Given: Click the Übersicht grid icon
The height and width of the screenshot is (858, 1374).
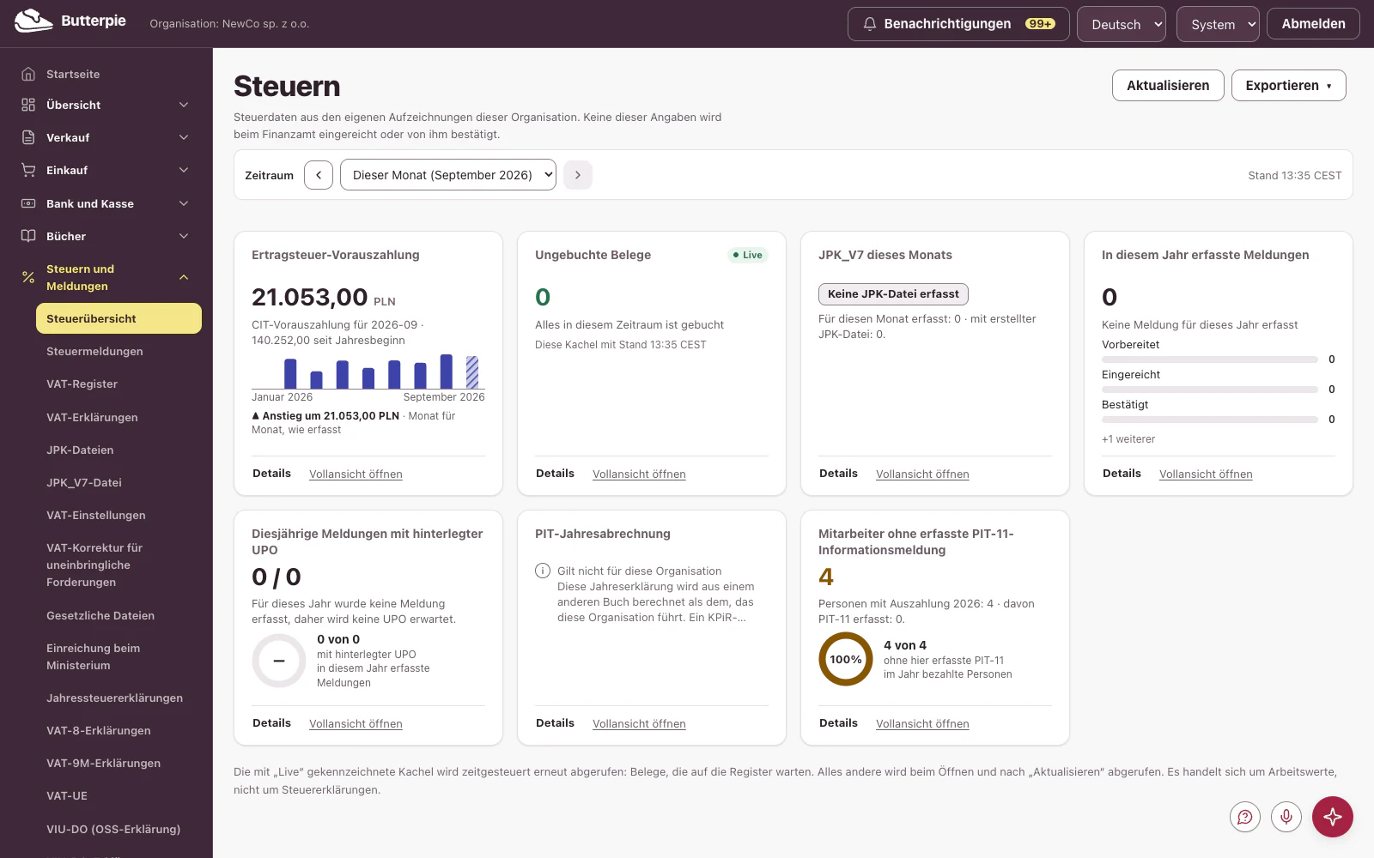Looking at the screenshot, I should (28, 105).
